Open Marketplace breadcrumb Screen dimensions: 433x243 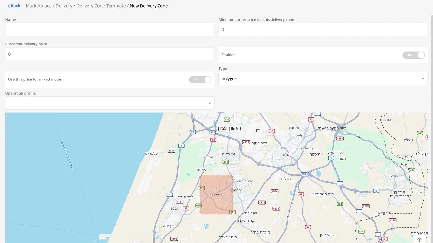pyautogui.click(x=38, y=6)
